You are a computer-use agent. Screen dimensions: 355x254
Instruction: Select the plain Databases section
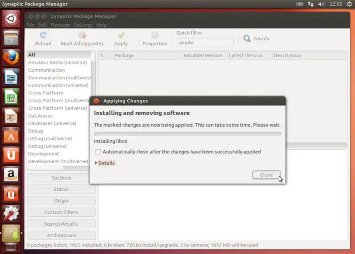pos(59,116)
